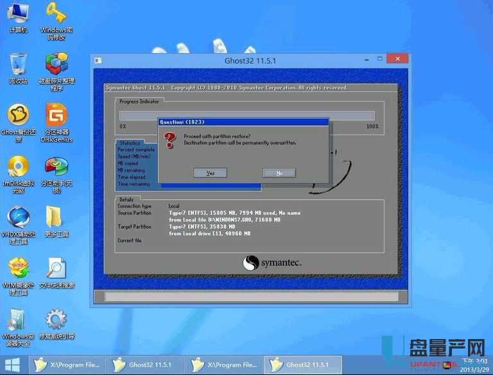
Task: Click the "Time remaining" statistics label
Action: click(134, 184)
